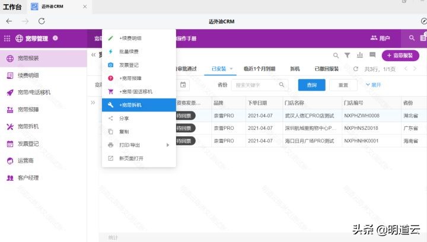Open the date picker calendar icon
Screen dimensions: 427x242
[x=183, y=85]
